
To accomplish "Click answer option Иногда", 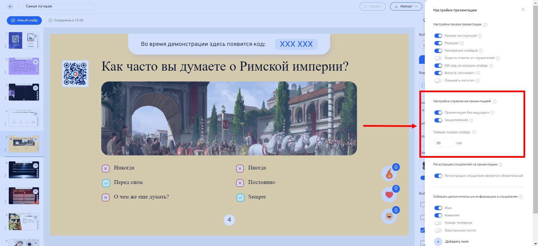I will (257, 168).
